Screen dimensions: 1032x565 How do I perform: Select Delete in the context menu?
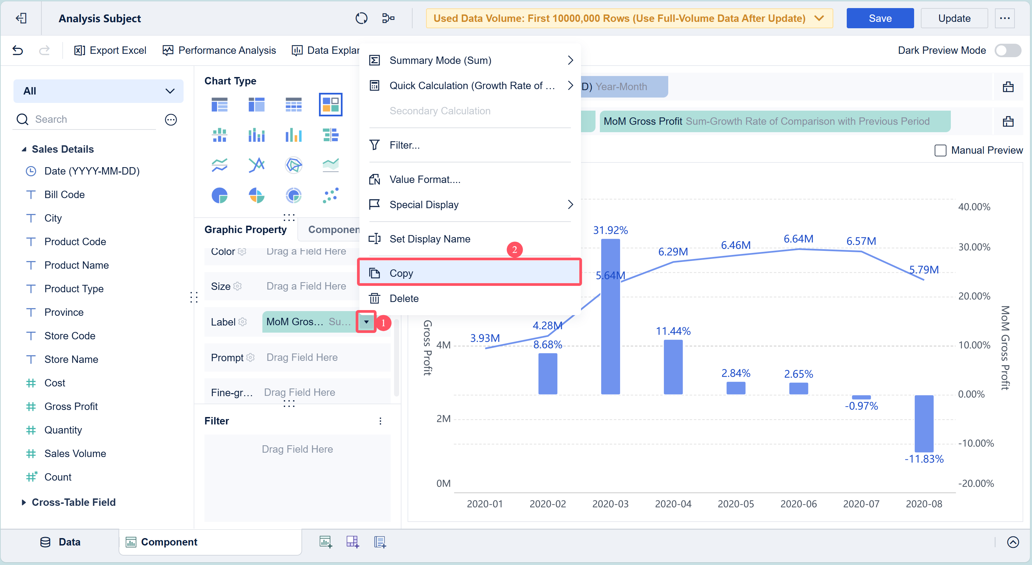click(x=470, y=299)
